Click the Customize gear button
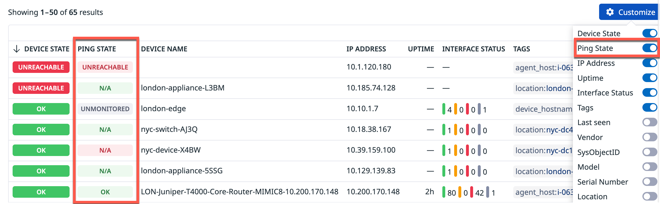The width and height of the screenshot is (660, 204). (x=629, y=12)
